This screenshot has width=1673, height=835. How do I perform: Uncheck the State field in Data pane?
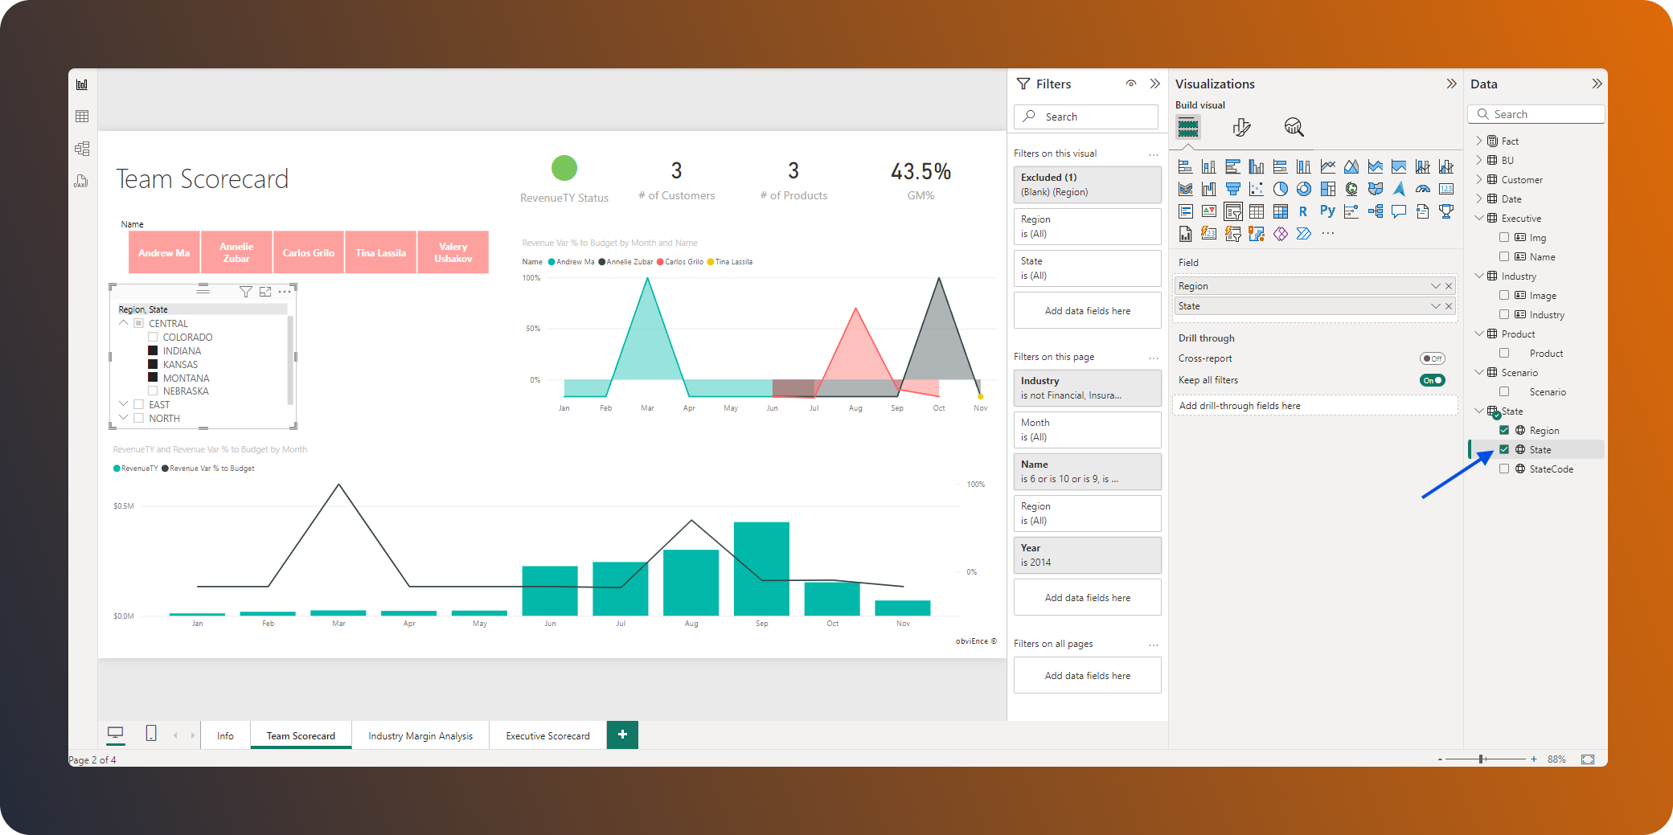coord(1505,449)
